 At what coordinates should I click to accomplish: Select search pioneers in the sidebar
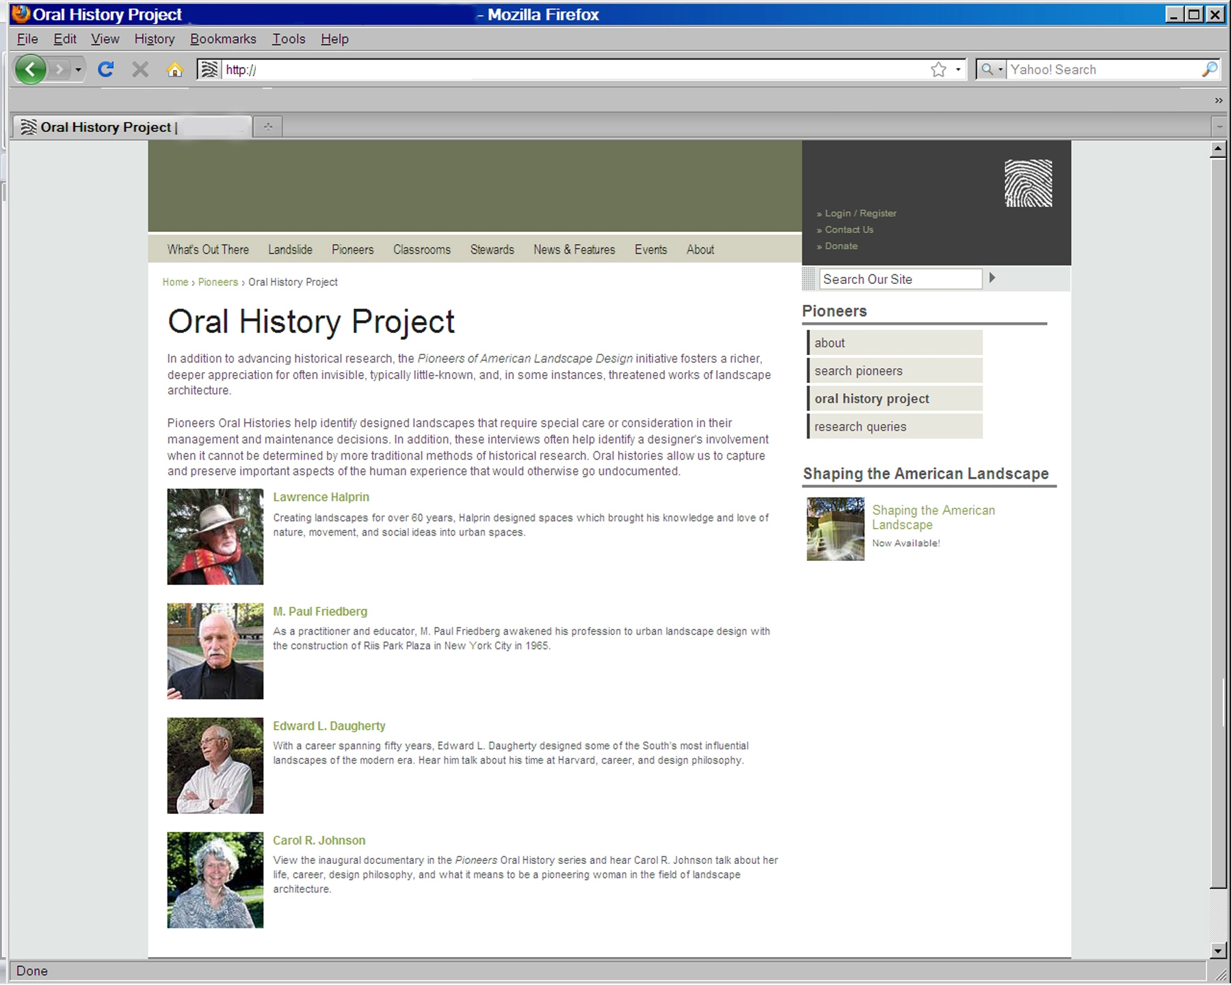click(x=895, y=371)
